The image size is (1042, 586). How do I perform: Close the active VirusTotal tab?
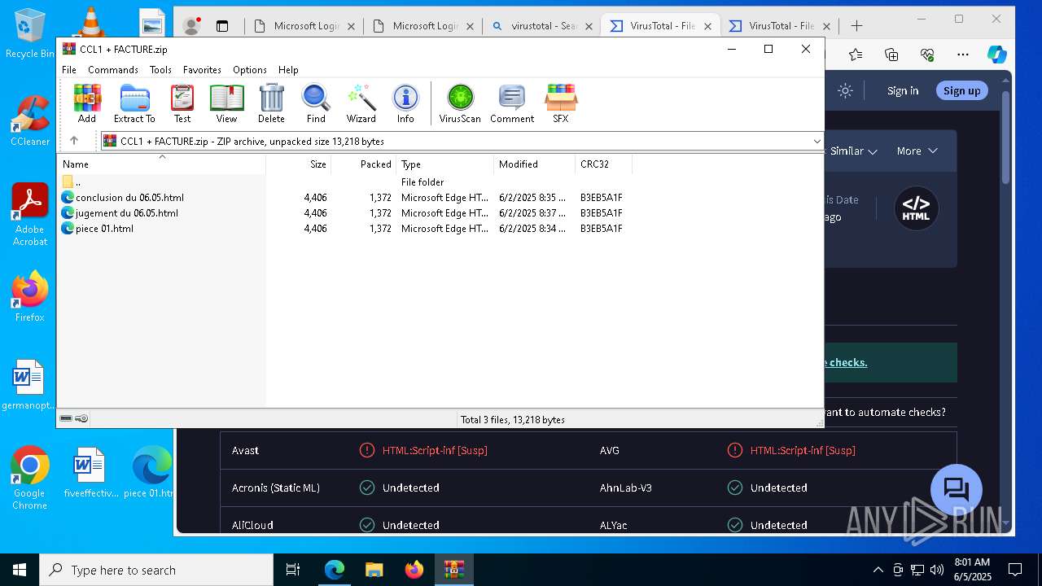(707, 26)
